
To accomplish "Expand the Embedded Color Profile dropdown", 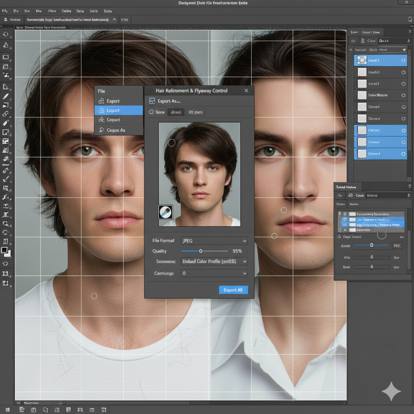I will (214, 262).
